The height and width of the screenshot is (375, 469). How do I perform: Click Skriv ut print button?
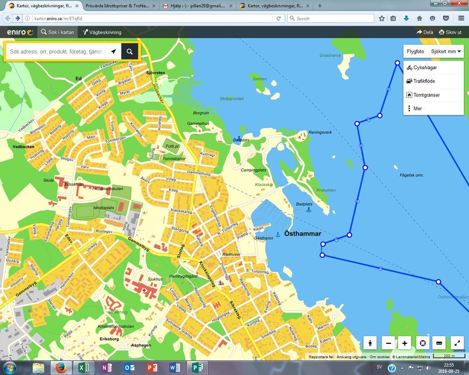coord(450,33)
